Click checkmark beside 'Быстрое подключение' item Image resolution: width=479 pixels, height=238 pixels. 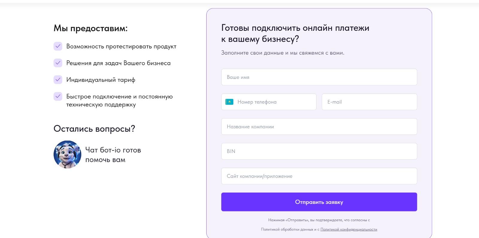coord(58,96)
